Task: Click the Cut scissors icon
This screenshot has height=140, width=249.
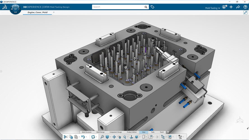Action: (66, 137)
